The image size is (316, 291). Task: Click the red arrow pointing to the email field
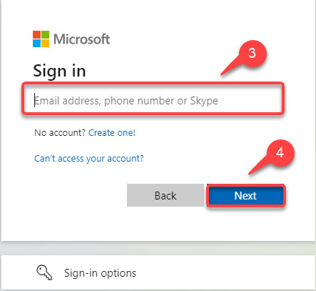tap(232, 66)
